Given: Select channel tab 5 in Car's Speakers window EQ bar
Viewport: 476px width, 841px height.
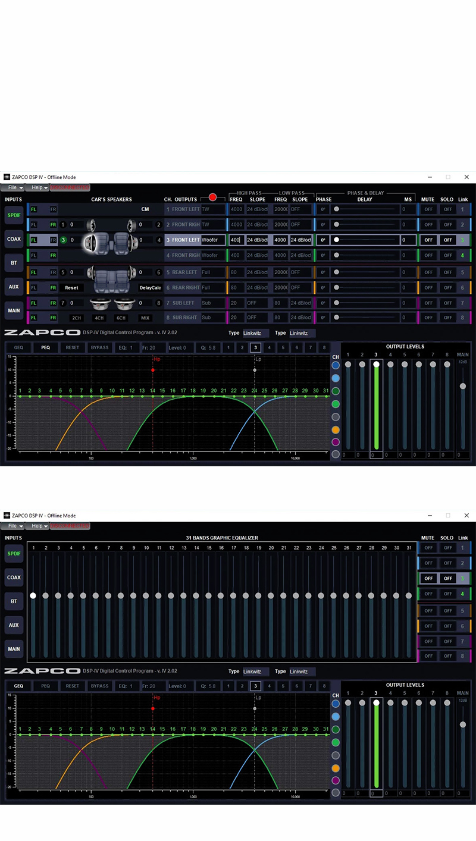Looking at the screenshot, I should 283,347.
